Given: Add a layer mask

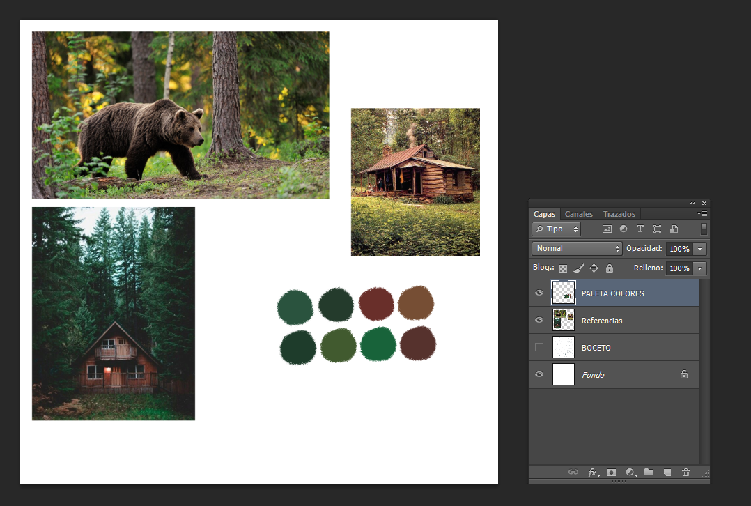Looking at the screenshot, I should point(611,473).
